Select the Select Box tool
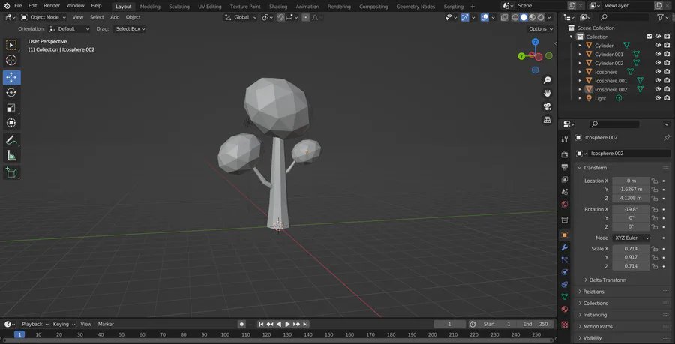 coord(11,45)
